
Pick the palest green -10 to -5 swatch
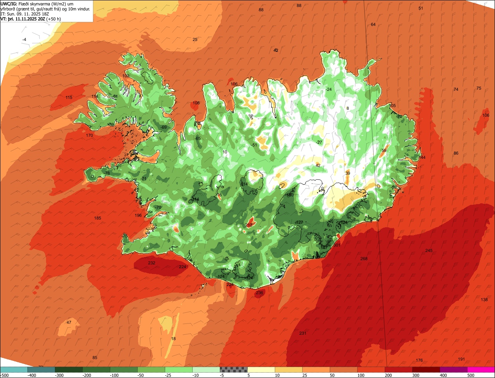pos(206,369)
